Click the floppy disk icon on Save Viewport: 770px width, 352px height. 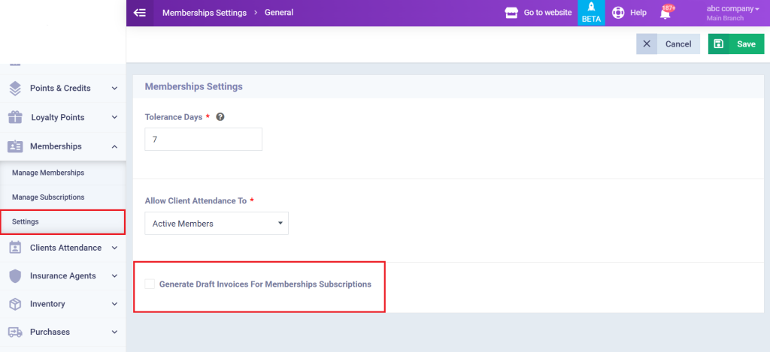718,44
